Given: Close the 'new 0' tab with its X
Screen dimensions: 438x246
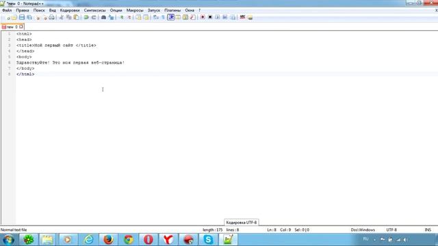Looking at the screenshot, I should coord(21,27).
